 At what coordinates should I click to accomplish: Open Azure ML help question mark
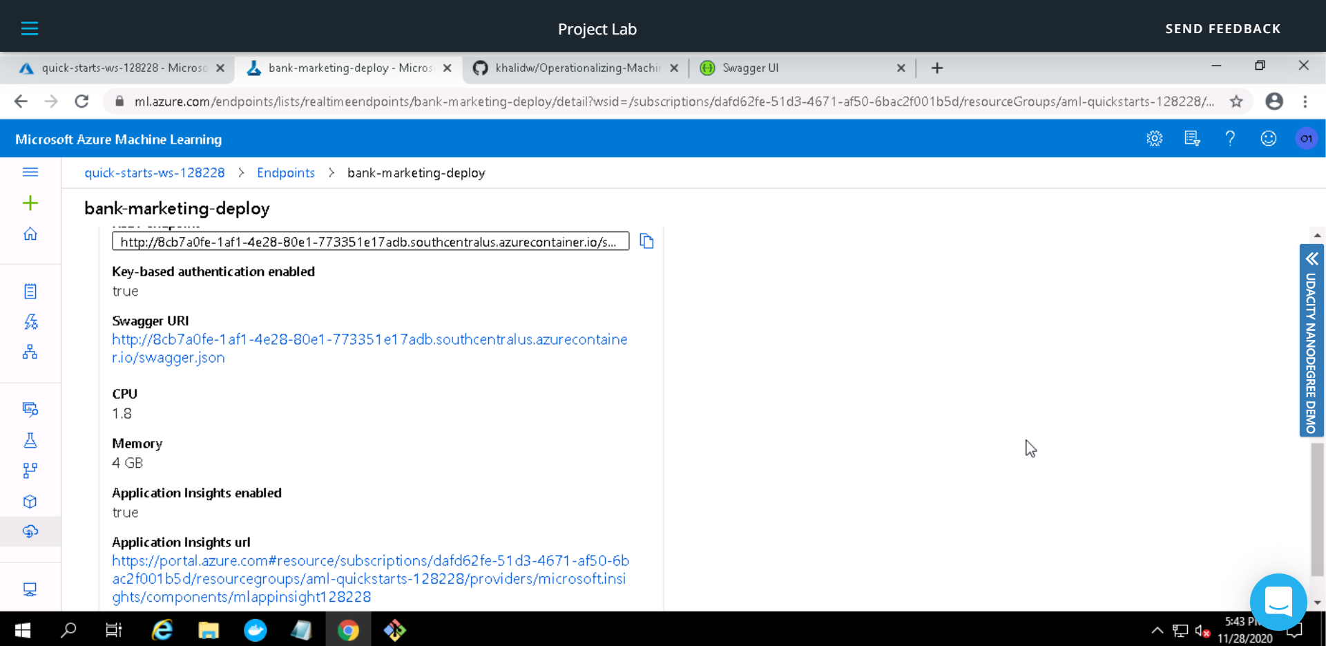click(x=1230, y=139)
